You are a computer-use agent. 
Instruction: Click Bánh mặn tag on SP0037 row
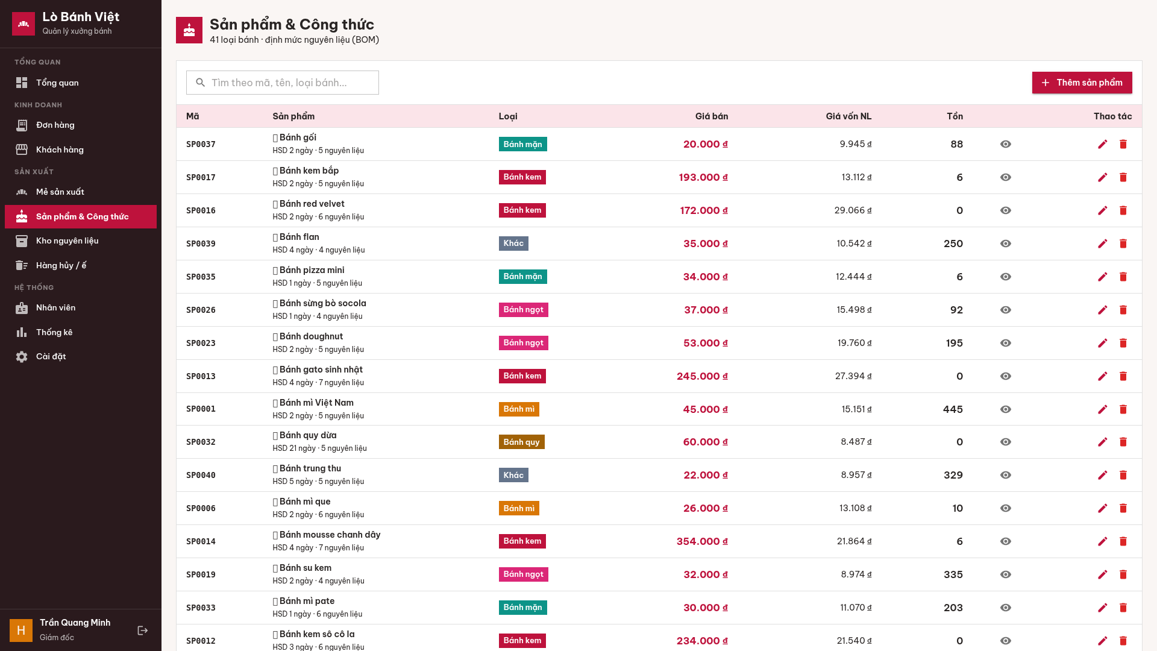(x=522, y=144)
